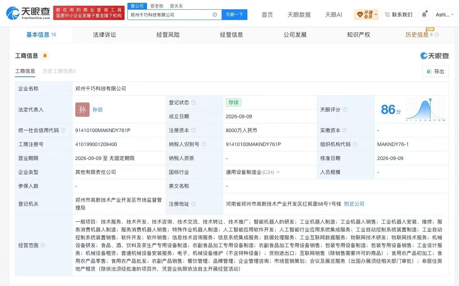Select the 查关系 search mode tab
Screen dimensions: 459x286
176,6
